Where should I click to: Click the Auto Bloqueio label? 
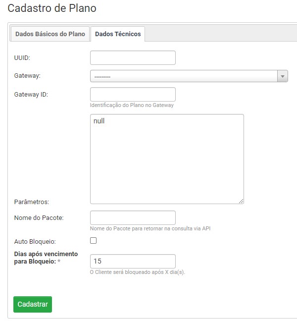(x=35, y=241)
